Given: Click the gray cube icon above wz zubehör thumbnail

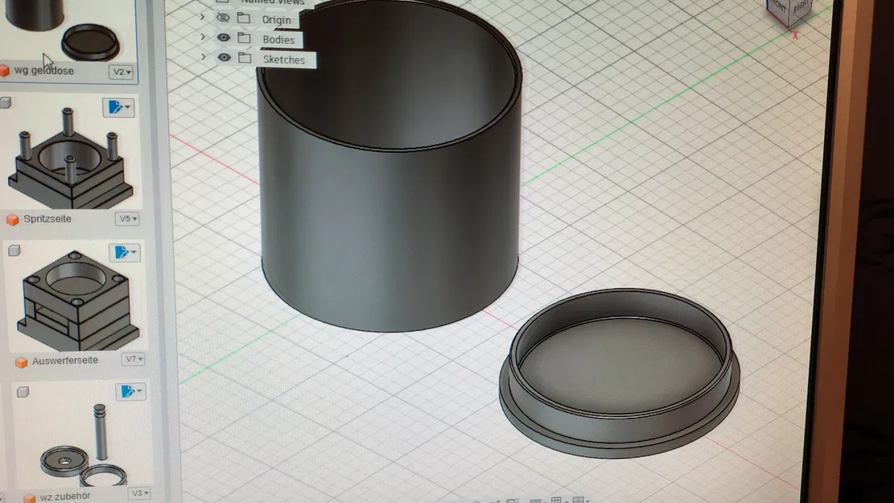Looking at the screenshot, I should pos(23,392).
